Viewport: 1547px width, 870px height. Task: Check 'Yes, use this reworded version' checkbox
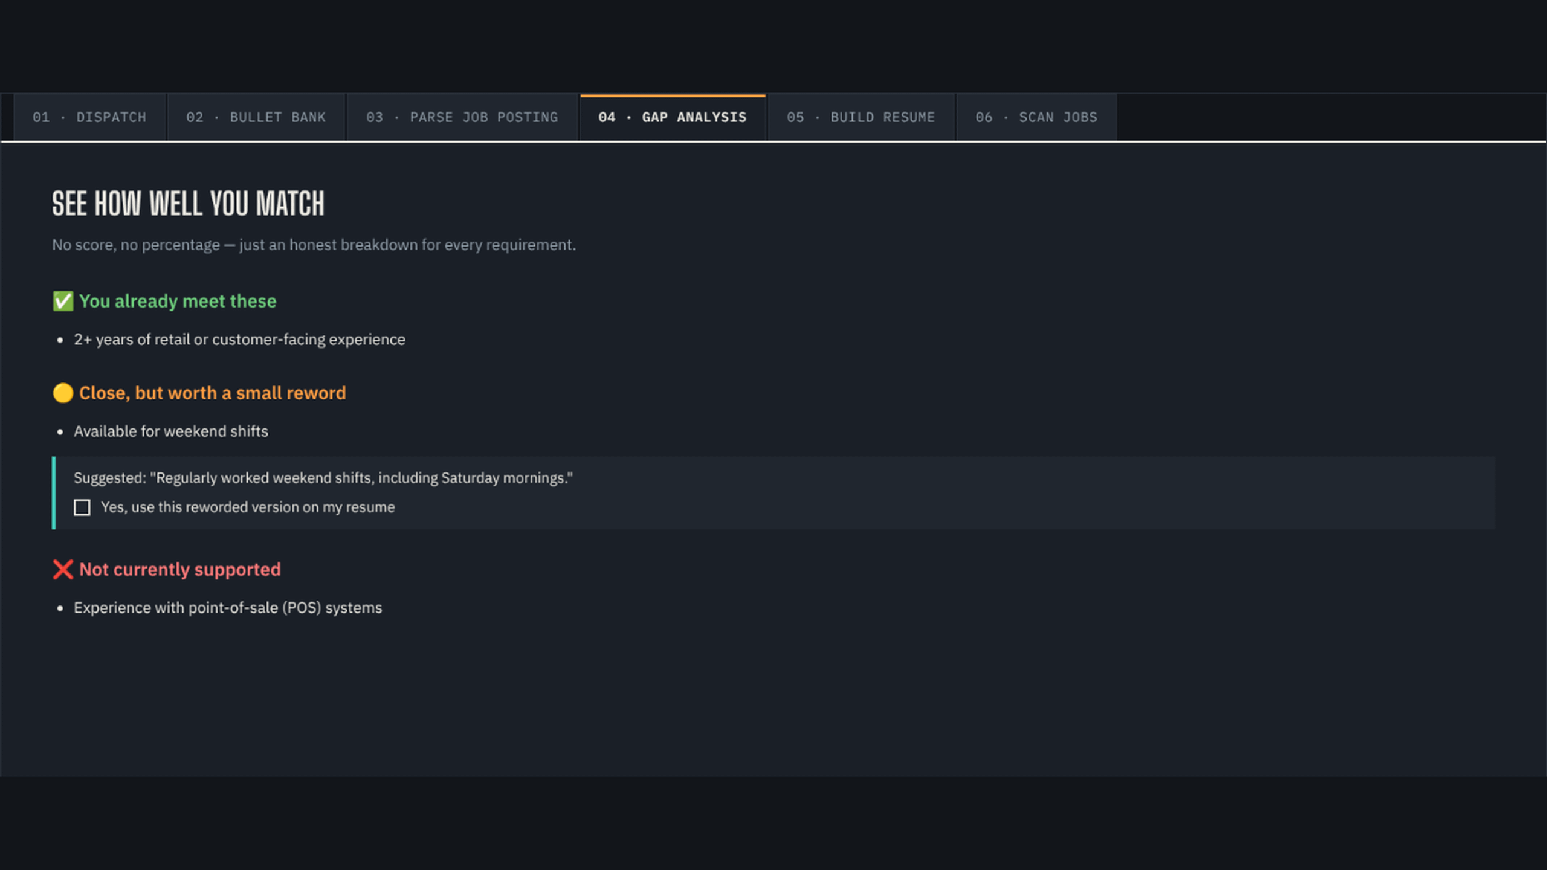pos(82,507)
